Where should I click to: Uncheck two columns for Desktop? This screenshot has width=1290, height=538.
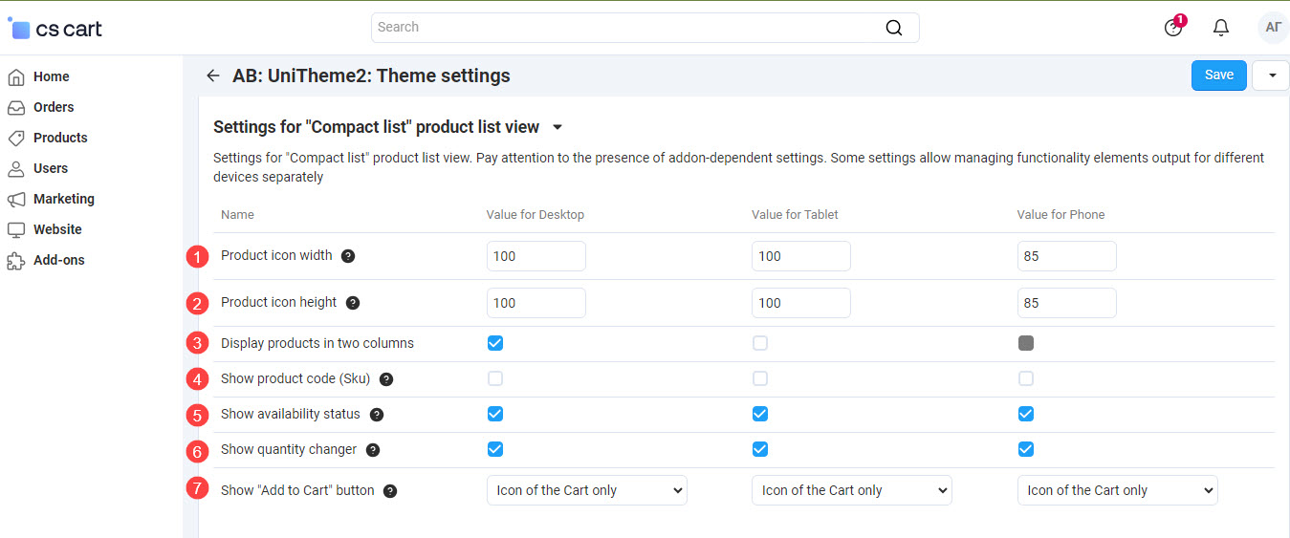click(495, 343)
